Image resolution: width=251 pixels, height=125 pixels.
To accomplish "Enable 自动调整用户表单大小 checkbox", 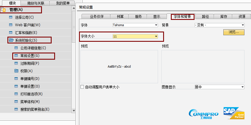I will [x=82, y=87].
